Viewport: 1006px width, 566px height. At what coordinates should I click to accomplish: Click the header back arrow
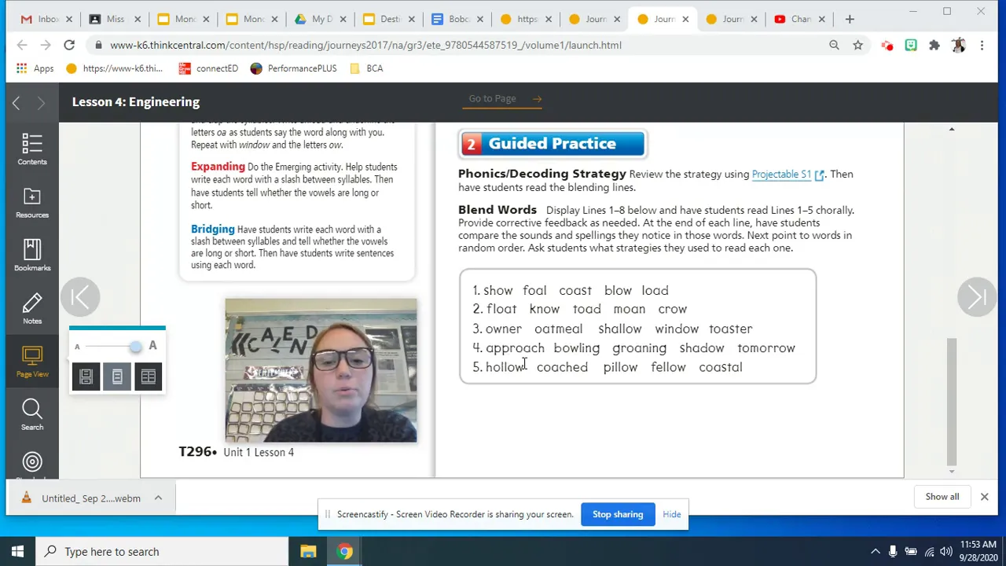(16, 102)
